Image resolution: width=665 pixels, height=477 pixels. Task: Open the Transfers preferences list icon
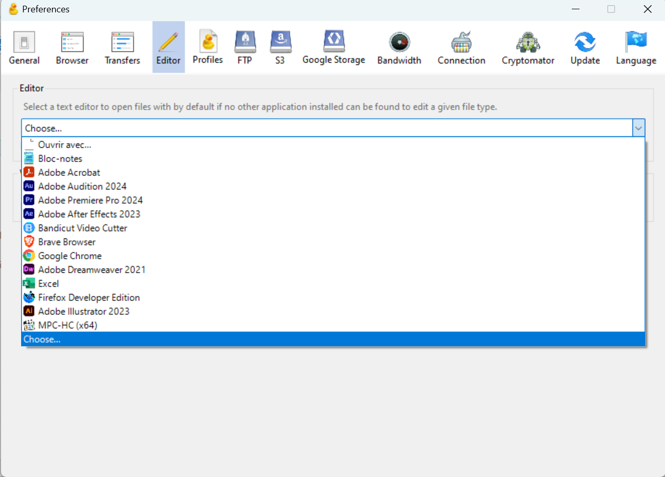point(123,42)
